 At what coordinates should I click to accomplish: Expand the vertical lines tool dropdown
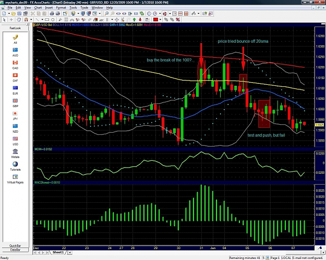point(112,19)
